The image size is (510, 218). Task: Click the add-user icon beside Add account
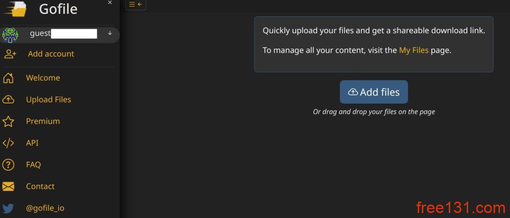(10, 54)
